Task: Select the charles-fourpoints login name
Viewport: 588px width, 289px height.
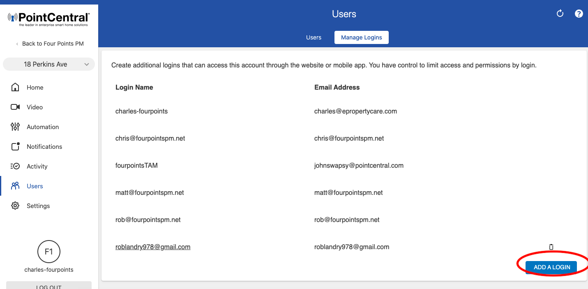Action: [x=141, y=111]
